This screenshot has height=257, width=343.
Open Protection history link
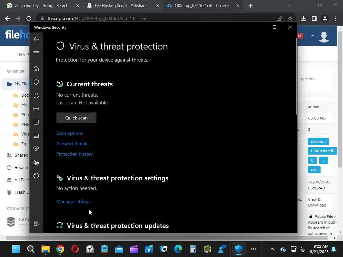[x=74, y=154]
